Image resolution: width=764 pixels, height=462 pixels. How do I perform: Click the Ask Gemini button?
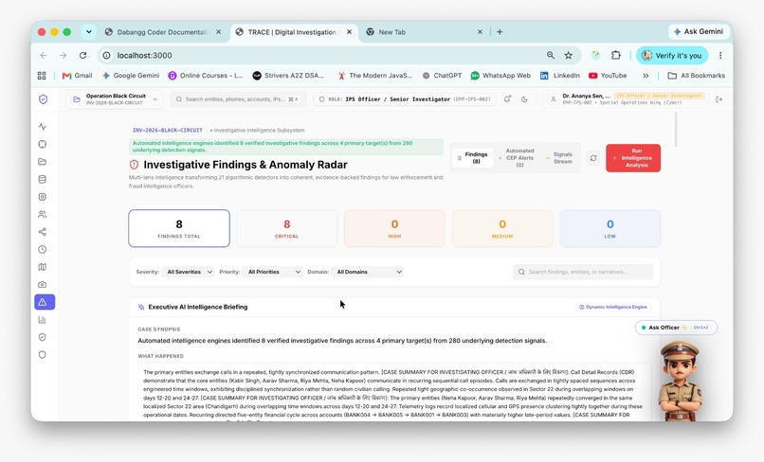699,31
